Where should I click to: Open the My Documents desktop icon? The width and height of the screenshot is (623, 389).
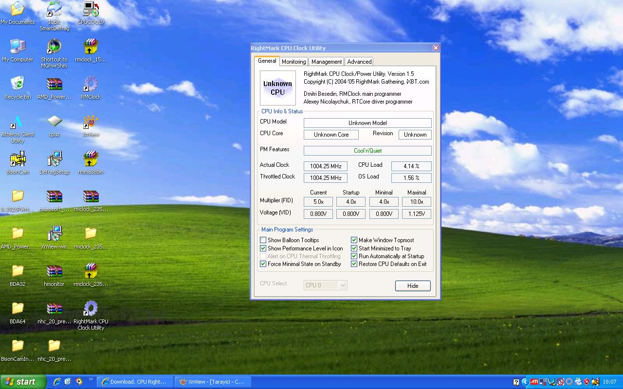[x=18, y=14]
